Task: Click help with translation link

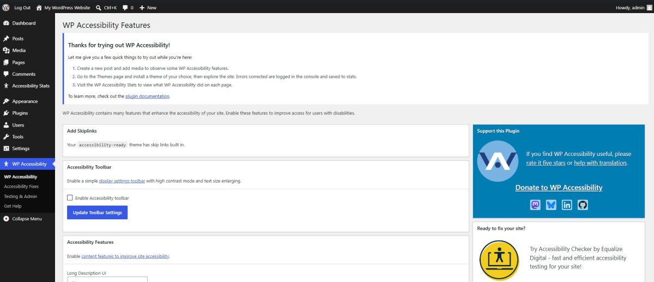Action: (x=601, y=163)
